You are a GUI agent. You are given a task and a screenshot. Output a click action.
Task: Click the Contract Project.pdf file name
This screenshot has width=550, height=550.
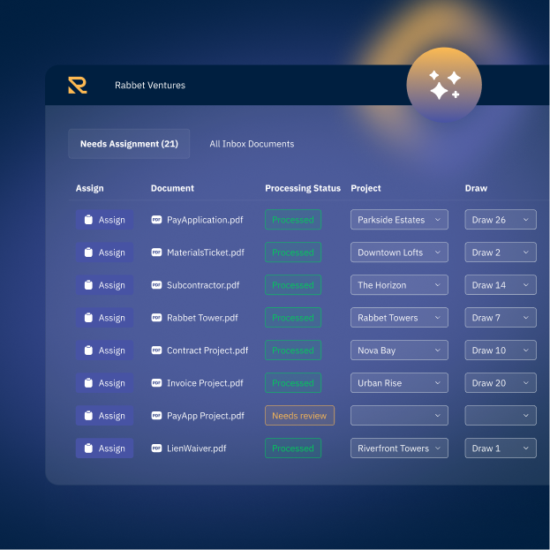coord(207,350)
